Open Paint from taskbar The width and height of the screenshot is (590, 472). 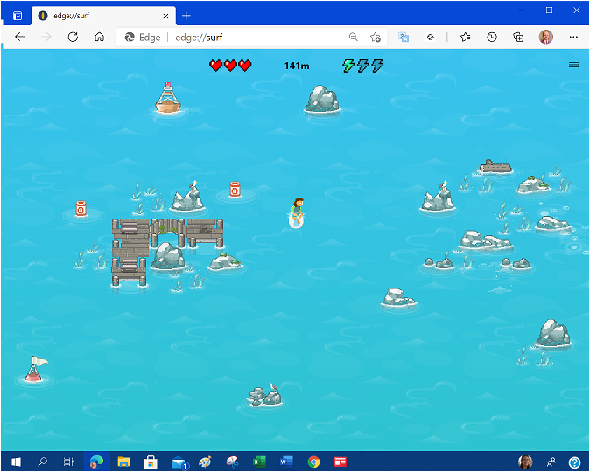tap(205, 462)
